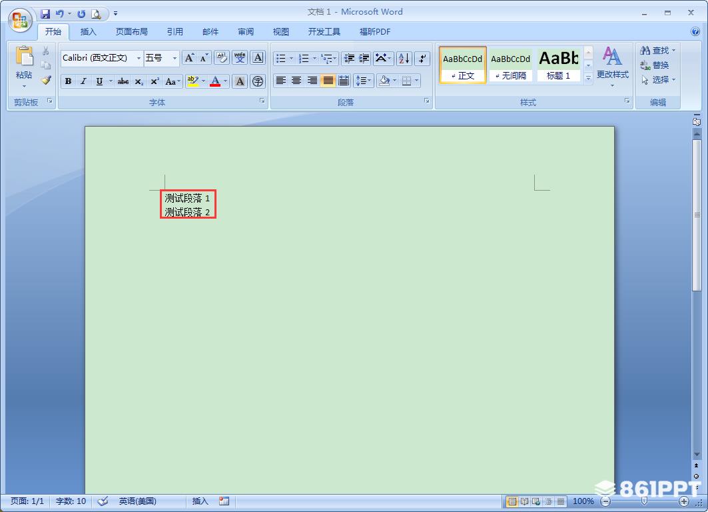
Task: Open the 邮件 mailings tab
Action: click(210, 31)
